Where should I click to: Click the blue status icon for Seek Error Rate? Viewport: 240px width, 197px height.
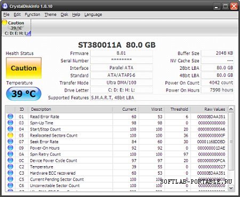(x=11, y=142)
